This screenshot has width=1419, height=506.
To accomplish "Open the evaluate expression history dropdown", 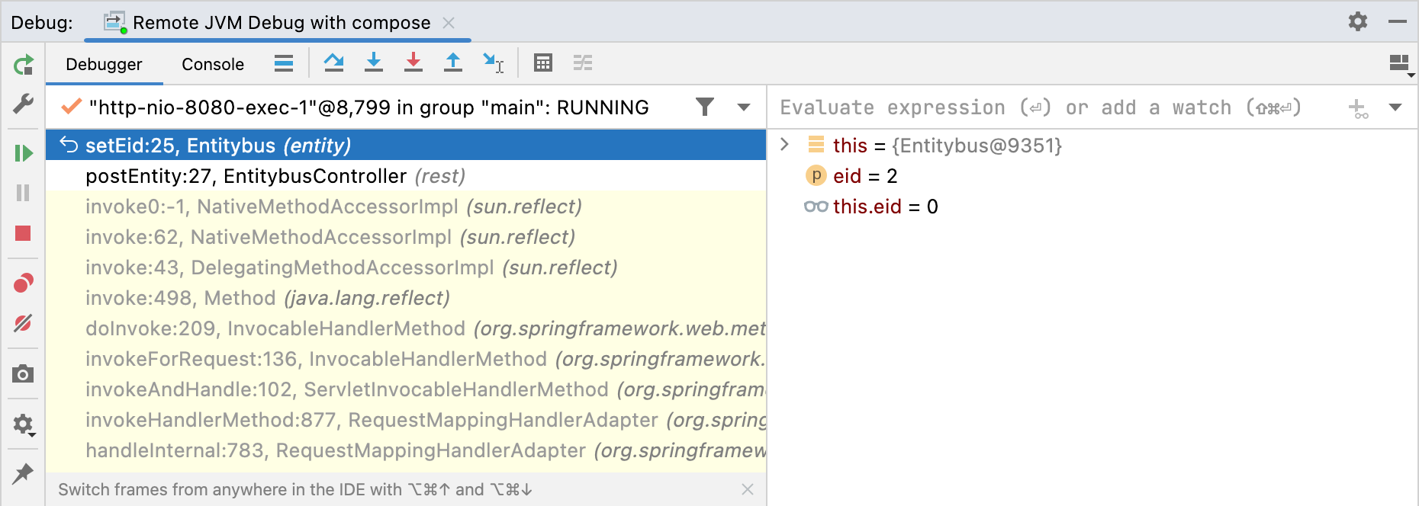I will [1395, 107].
